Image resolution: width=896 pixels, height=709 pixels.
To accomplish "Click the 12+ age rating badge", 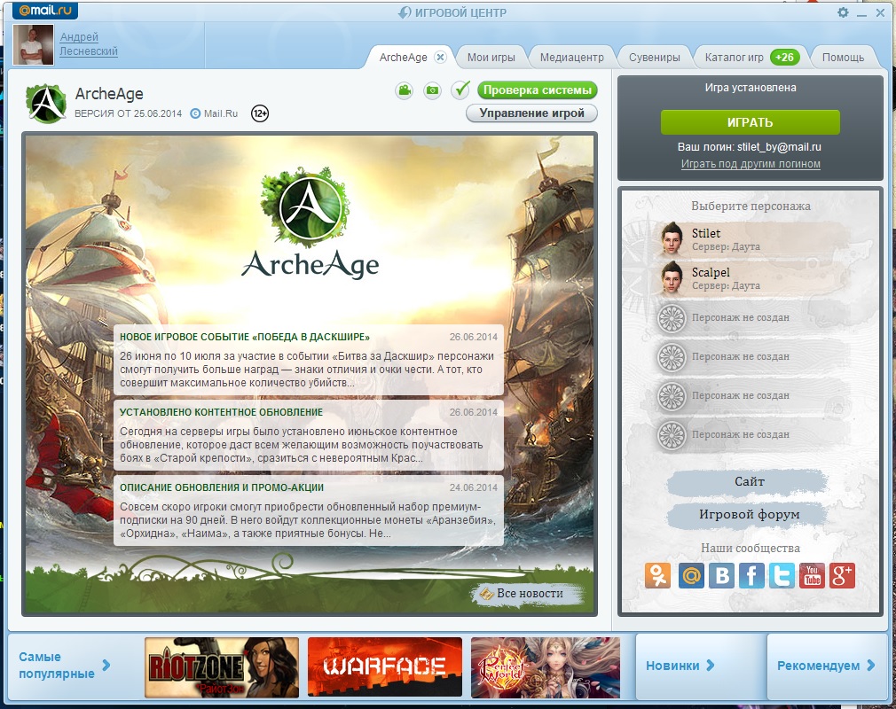I will point(260,113).
